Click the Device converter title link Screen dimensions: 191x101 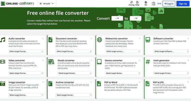tap(114, 60)
